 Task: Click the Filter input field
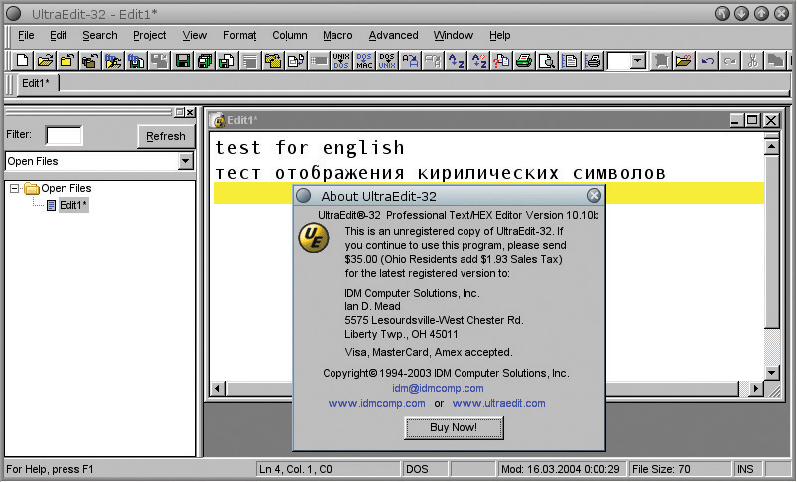tap(64, 136)
